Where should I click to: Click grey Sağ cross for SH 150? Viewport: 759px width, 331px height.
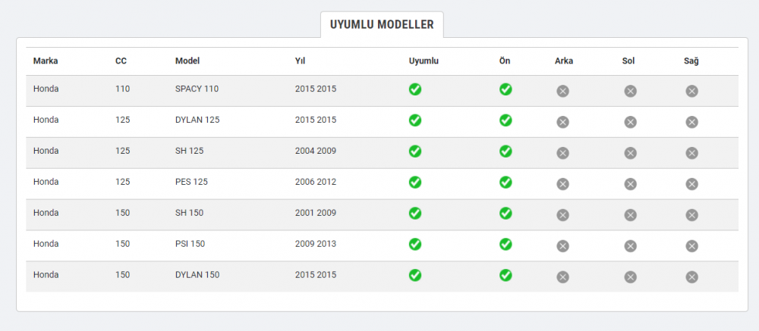[691, 214]
